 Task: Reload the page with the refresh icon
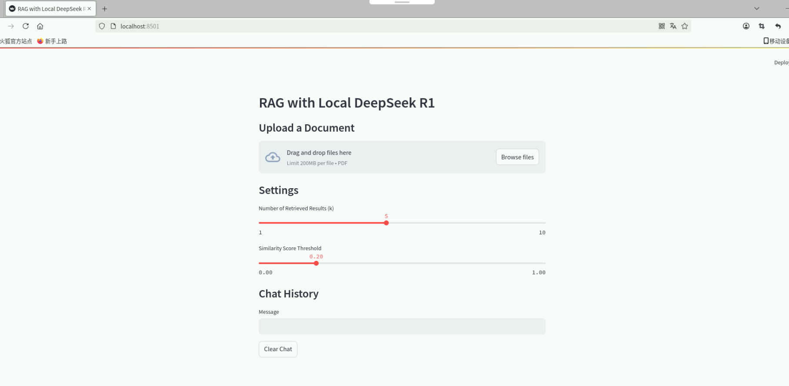coord(26,26)
